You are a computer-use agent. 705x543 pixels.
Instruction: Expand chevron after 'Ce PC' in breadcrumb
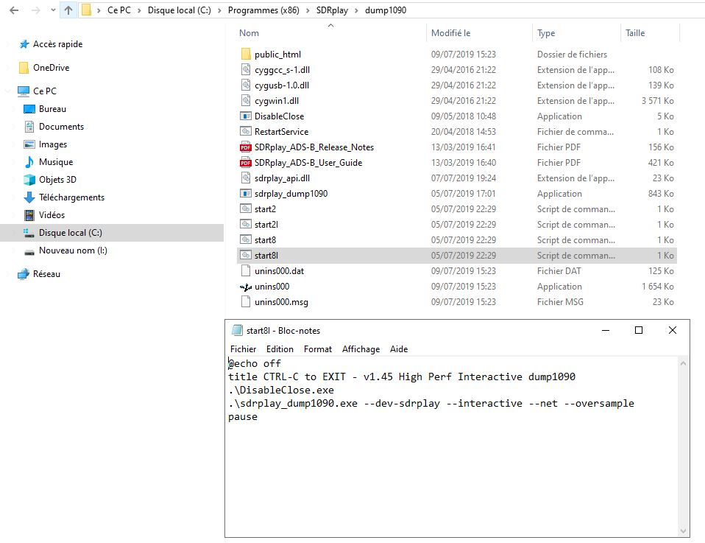[139, 10]
